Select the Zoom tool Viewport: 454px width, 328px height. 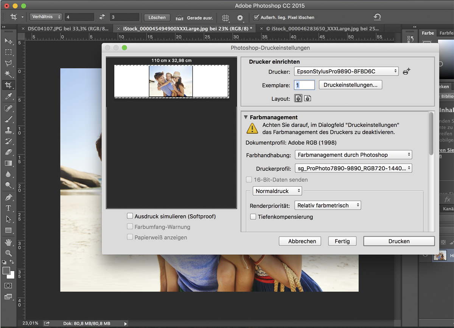[8, 253]
